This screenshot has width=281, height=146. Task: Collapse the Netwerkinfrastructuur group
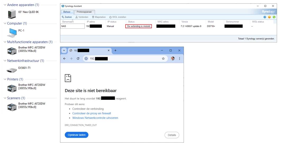coord(5,61)
